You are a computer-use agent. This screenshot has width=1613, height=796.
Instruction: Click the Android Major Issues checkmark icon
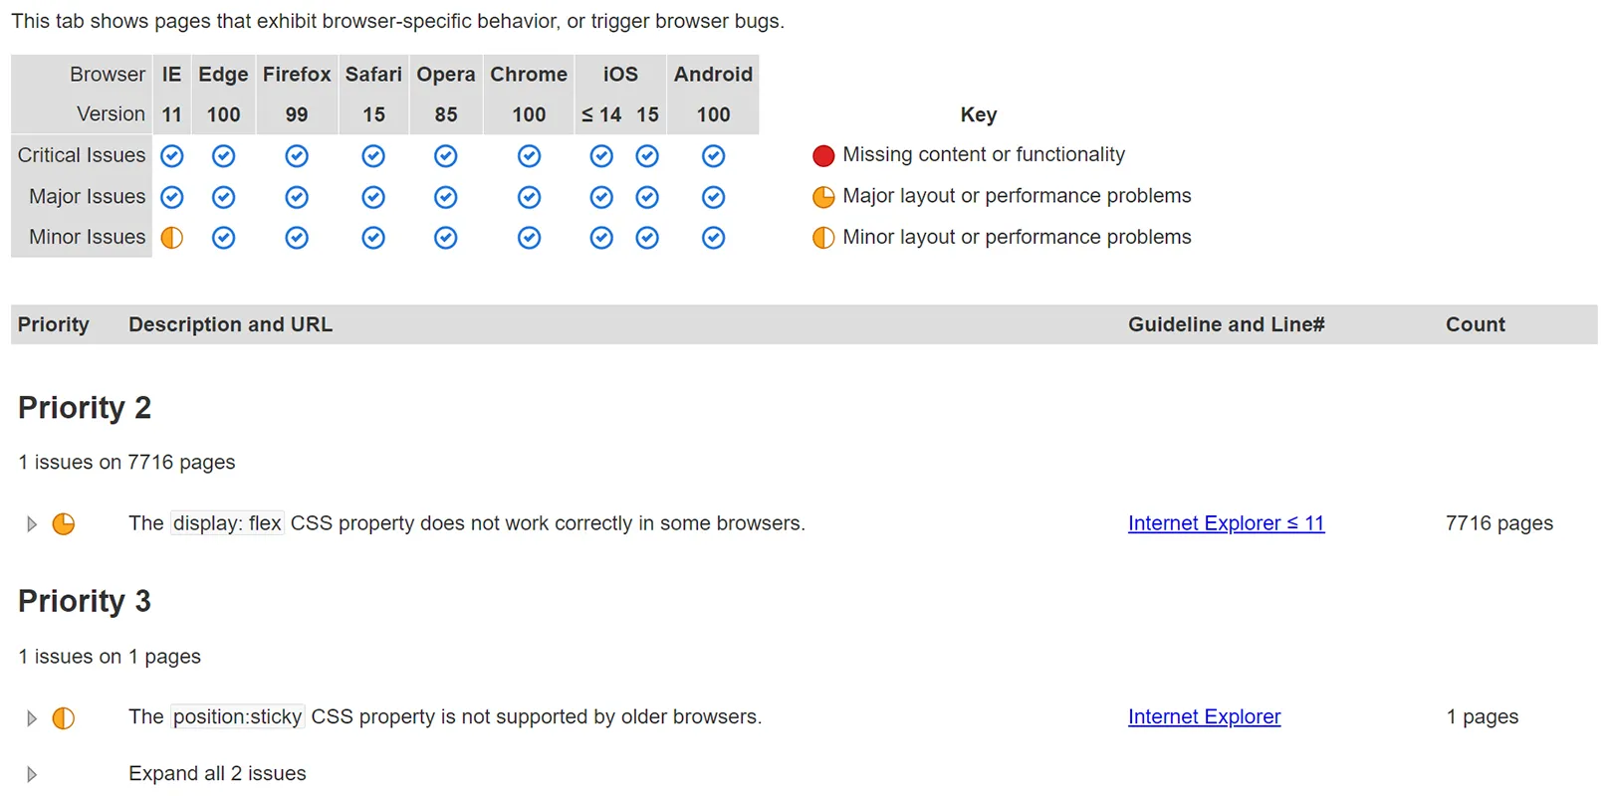713,197
